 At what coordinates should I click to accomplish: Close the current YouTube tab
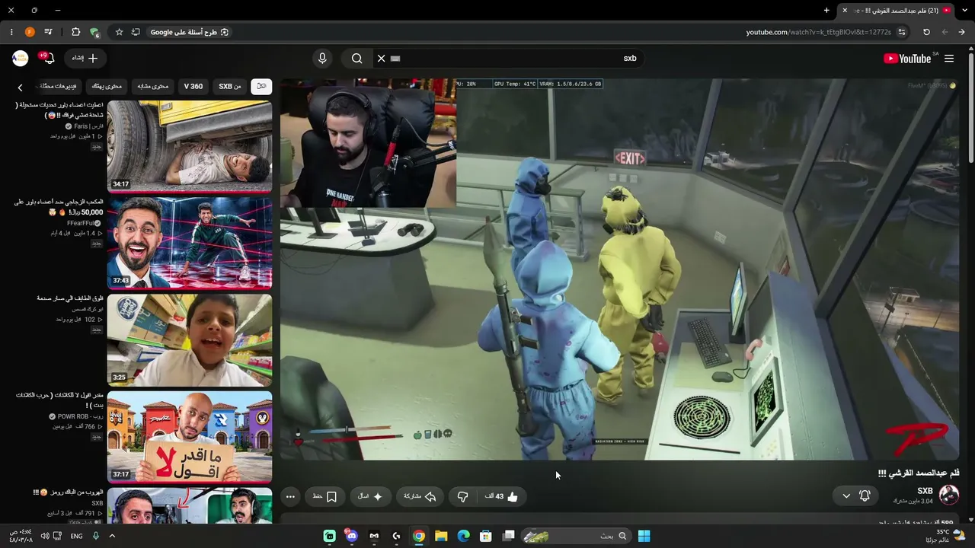(844, 10)
